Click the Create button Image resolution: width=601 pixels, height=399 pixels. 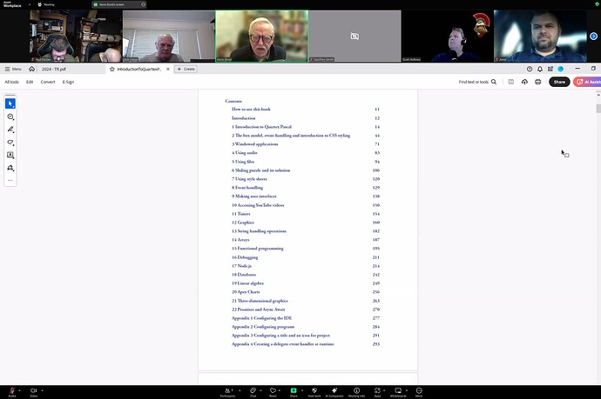186,70
